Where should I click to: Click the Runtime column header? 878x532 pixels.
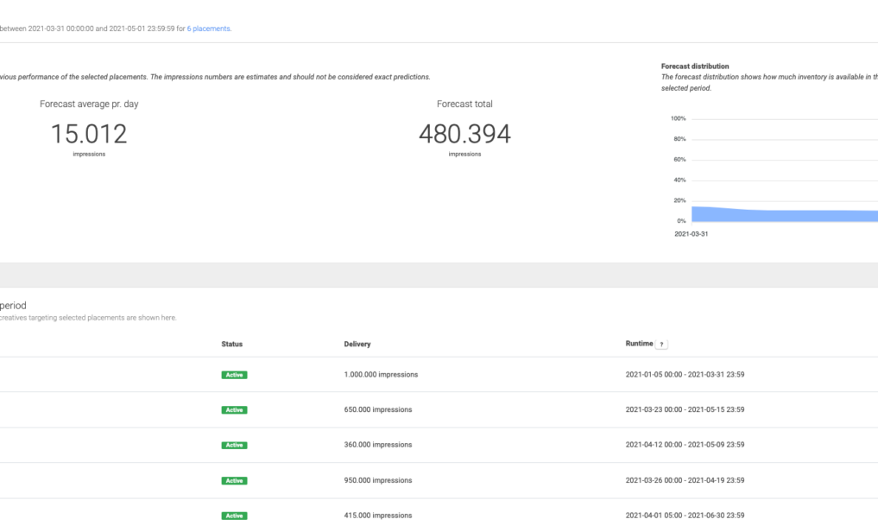click(x=639, y=344)
